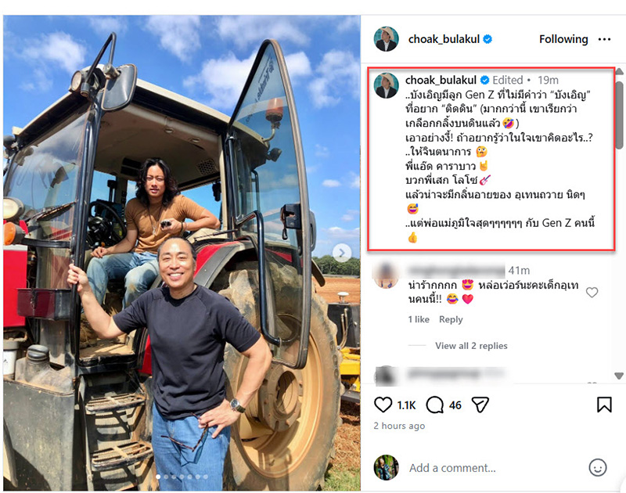Save the post with the bookmark icon
This screenshot has width=626, height=493.
pos(604,405)
